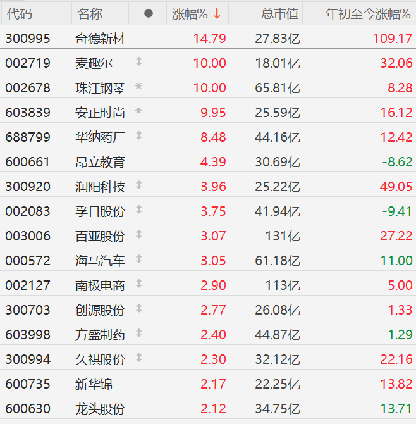Viewport: 416px width, 424px height.
Task: Open the 珠江钢琴 stock name
Action: pos(100,88)
